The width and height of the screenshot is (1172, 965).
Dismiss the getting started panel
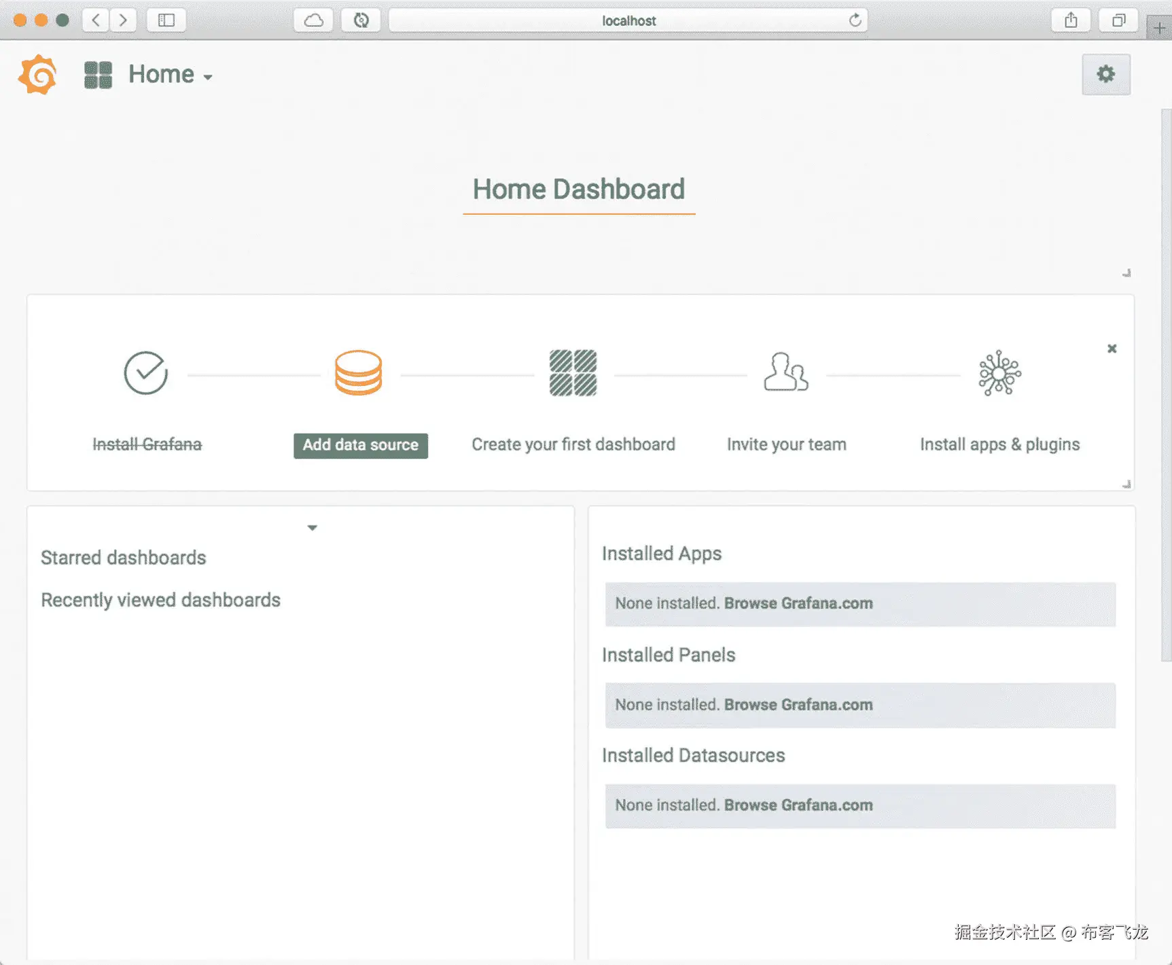1112,349
